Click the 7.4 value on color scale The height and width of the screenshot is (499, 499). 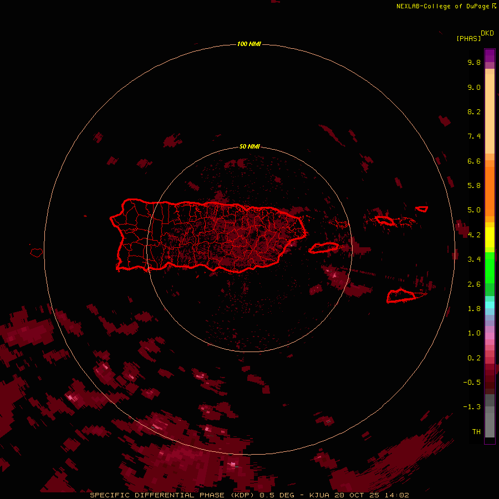click(x=474, y=136)
